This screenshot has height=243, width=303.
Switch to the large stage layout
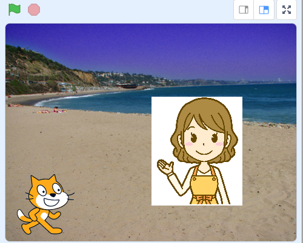264,10
